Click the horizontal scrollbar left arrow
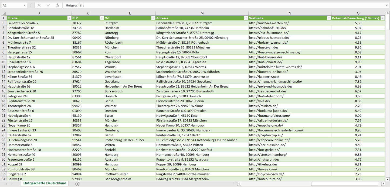The width and height of the screenshot is (390, 187). [x=239, y=184]
